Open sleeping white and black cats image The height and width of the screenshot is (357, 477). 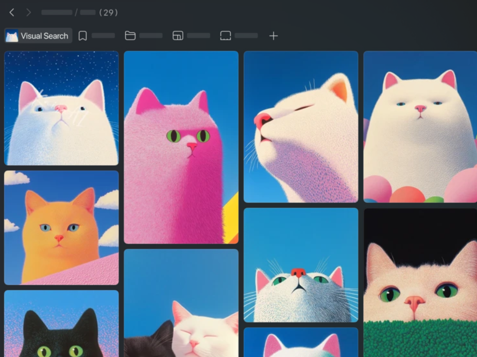(181, 303)
